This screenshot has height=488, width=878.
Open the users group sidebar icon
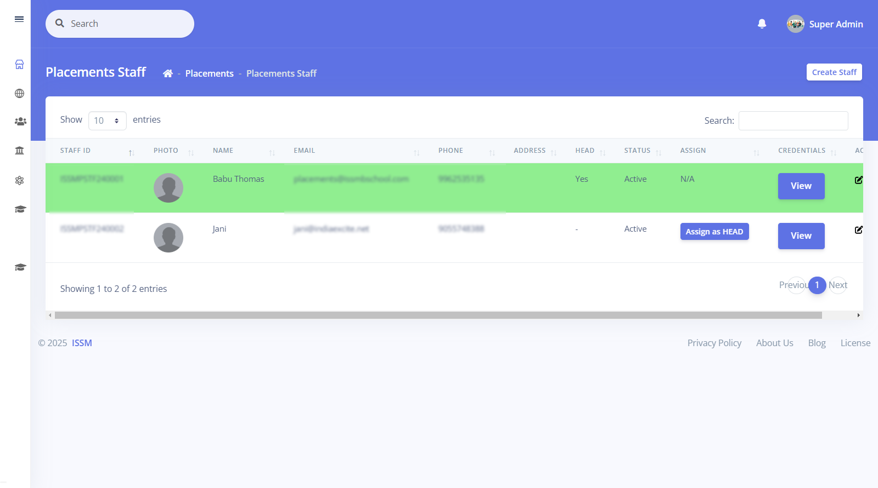[x=20, y=122]
